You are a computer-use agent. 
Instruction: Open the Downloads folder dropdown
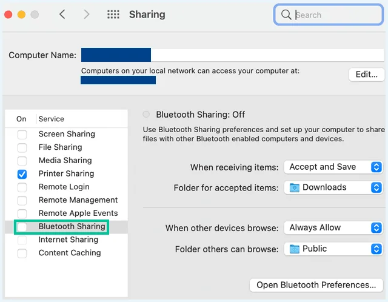[333, 187]
